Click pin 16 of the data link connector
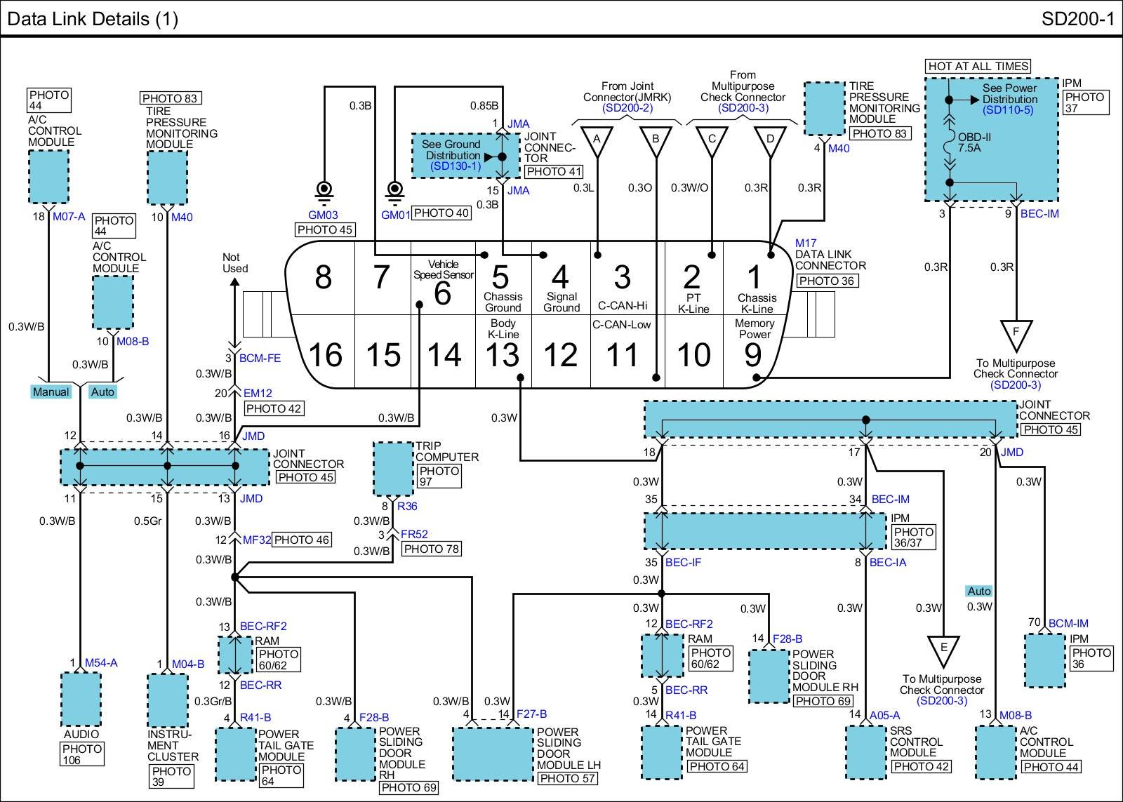 pyautogui.click(x=326, y=354)
